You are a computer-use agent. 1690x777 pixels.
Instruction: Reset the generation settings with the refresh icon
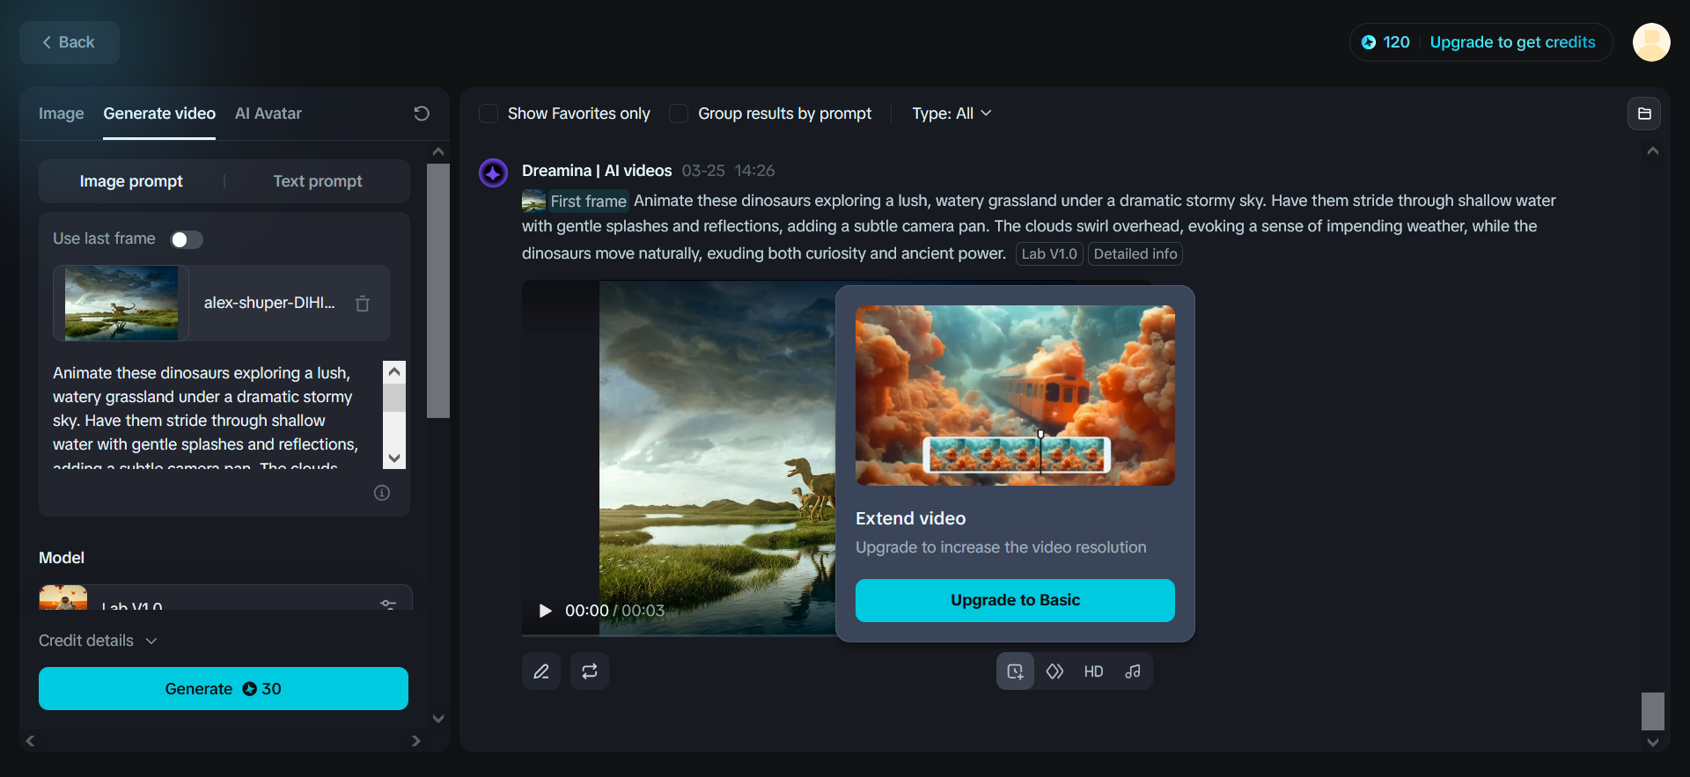[x=422, y=114]
